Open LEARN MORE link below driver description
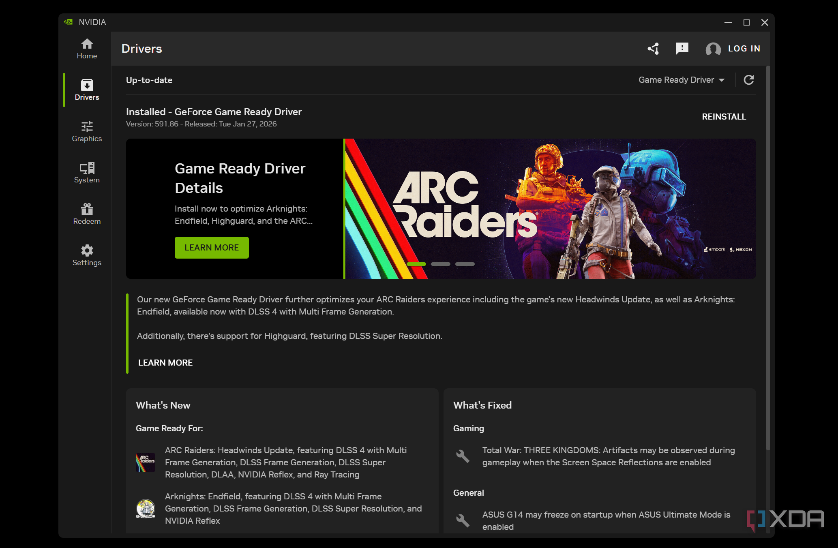838x548 pixels. pos(165,362)
